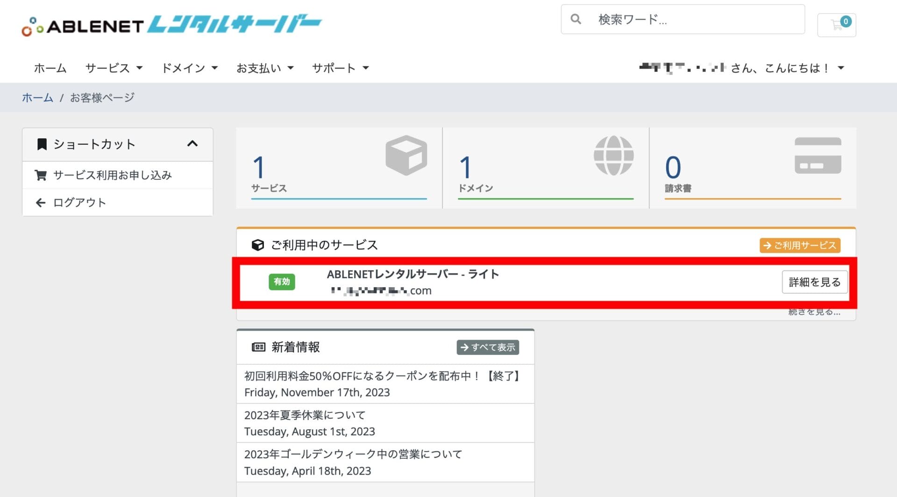Collapse the ショートカット panel

pyautogui.click(x=192, y=144)
